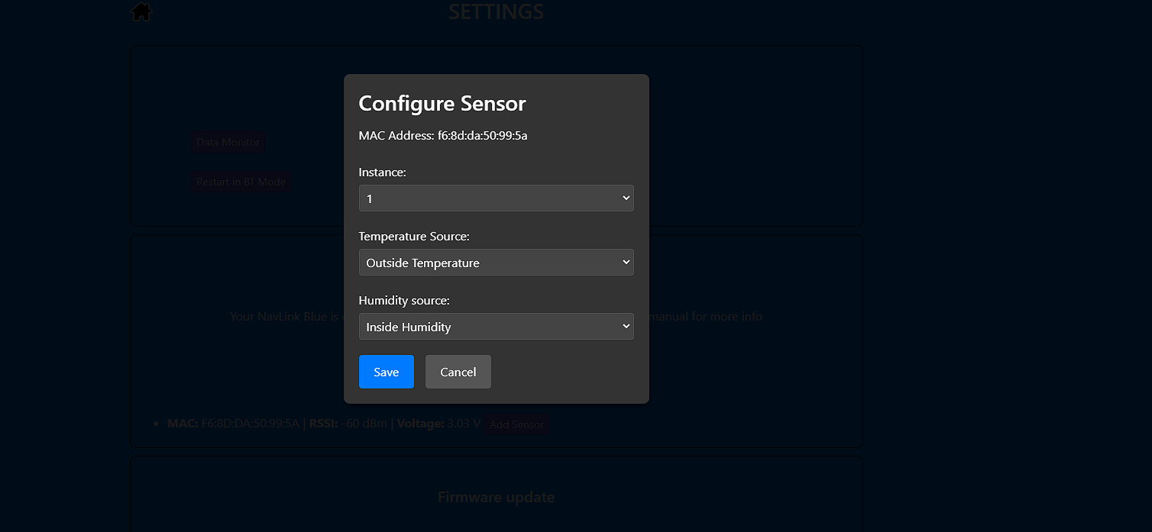This screenshot has width=1152, height=532.
Task: Click the Add Sensor button
Action: (516, 424)
